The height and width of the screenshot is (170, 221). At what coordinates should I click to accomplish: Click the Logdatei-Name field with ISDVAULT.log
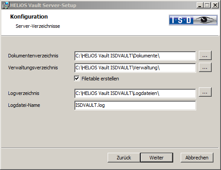[x=135, y=106]
